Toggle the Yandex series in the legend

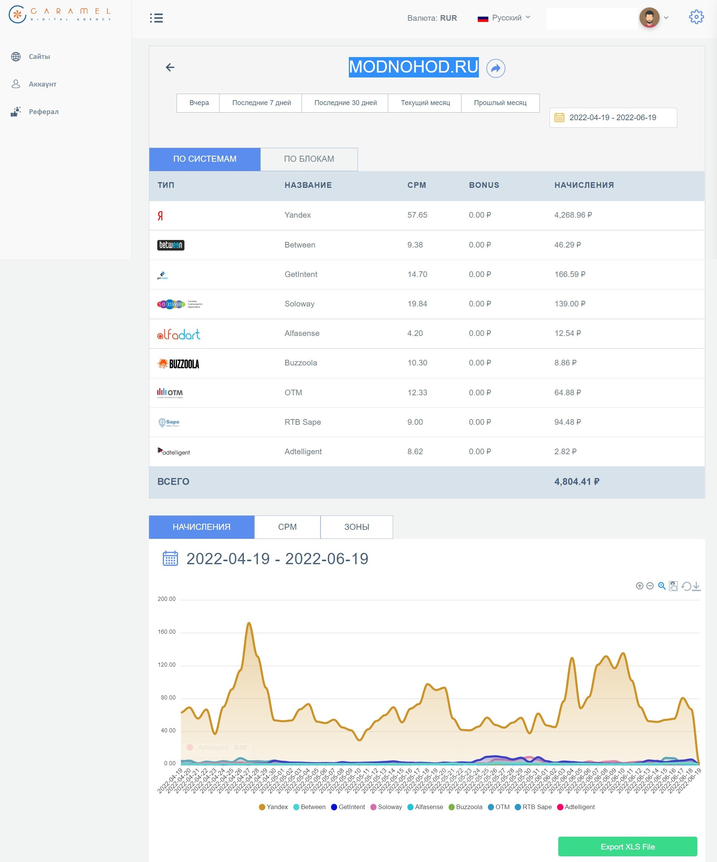(x=274, y=807)
